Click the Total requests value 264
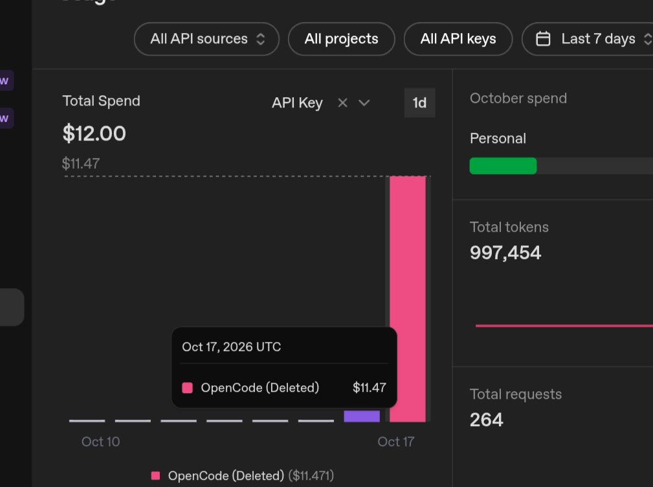 [x=487, y=420]
